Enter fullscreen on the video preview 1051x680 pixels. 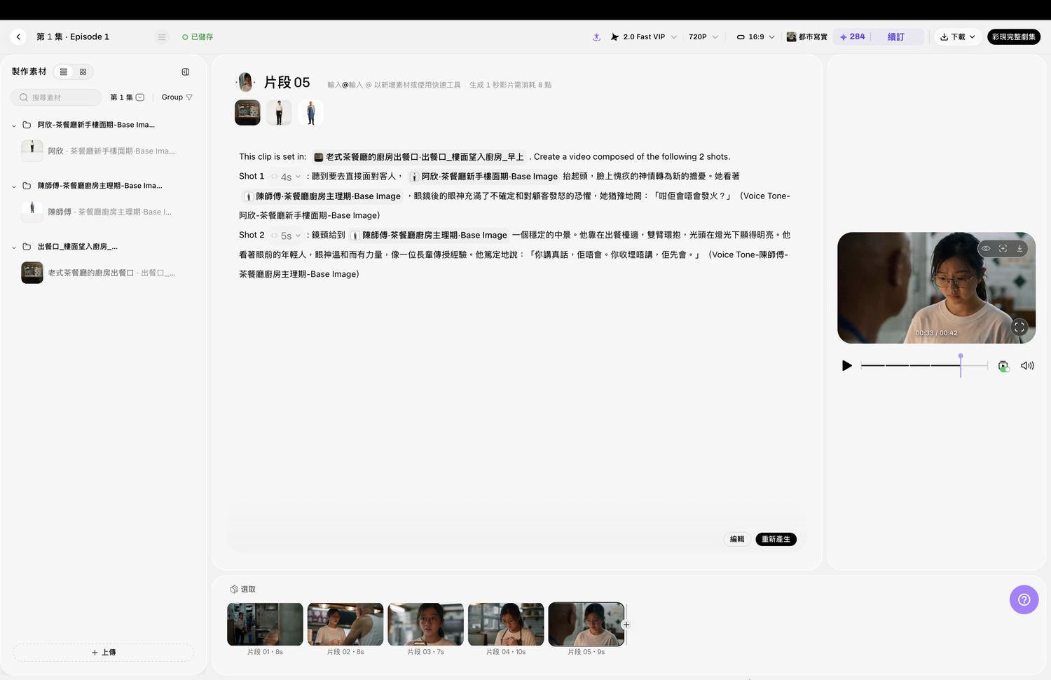point(1019,327)
